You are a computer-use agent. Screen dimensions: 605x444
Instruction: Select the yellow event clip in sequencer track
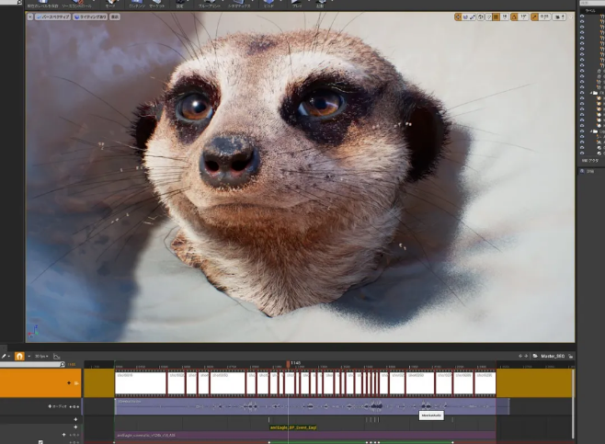click(293, 427)
